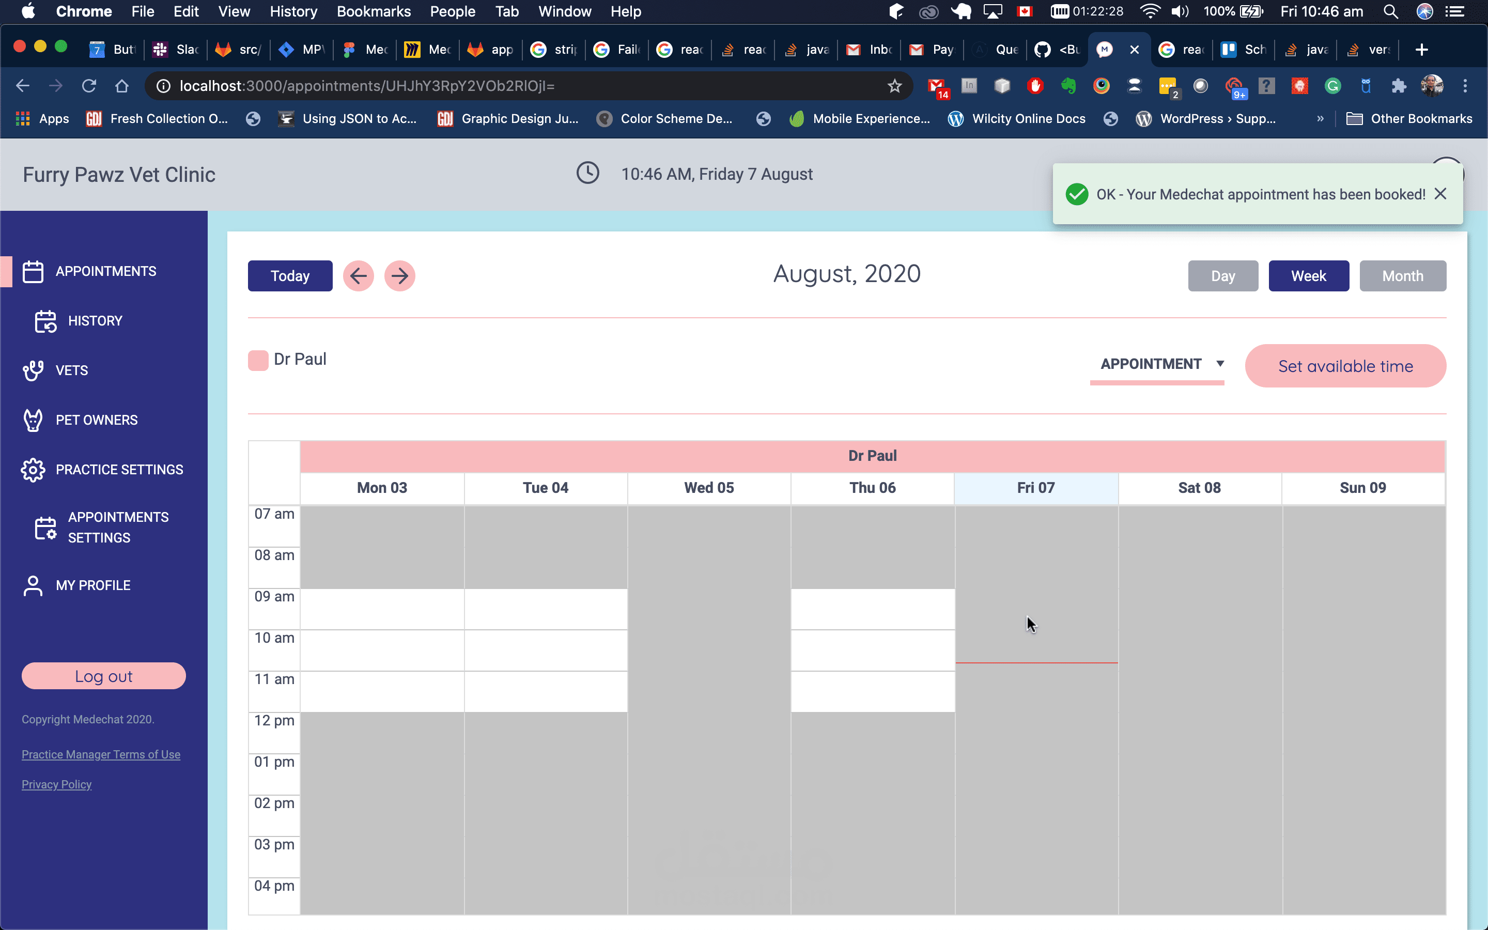Expand the APPOINTMENT dropdown

point(1220,364)
